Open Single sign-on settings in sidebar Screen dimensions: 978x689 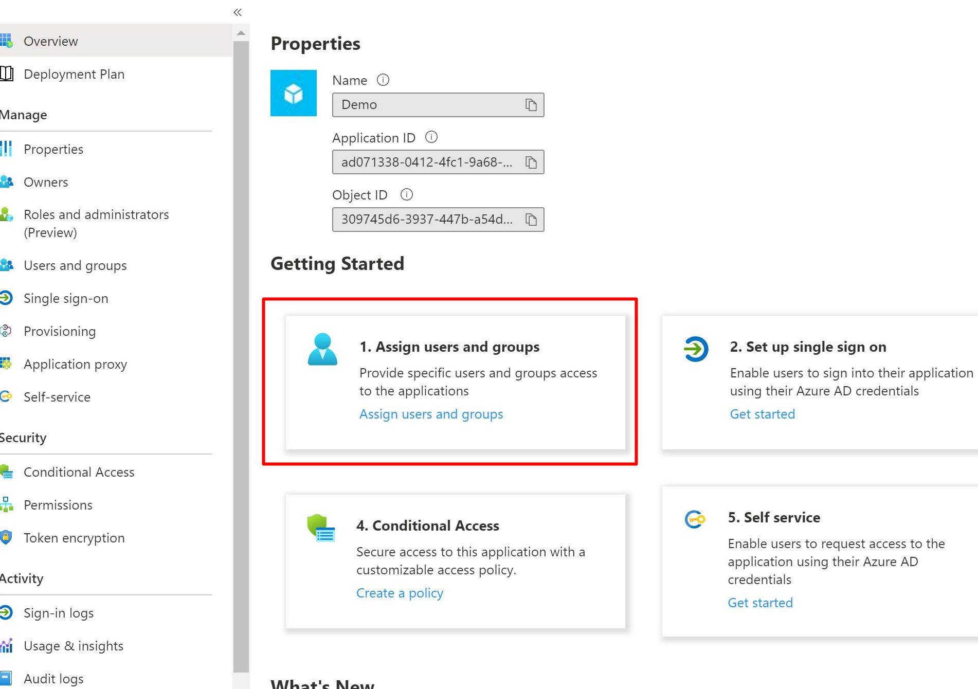click(66, 298)
